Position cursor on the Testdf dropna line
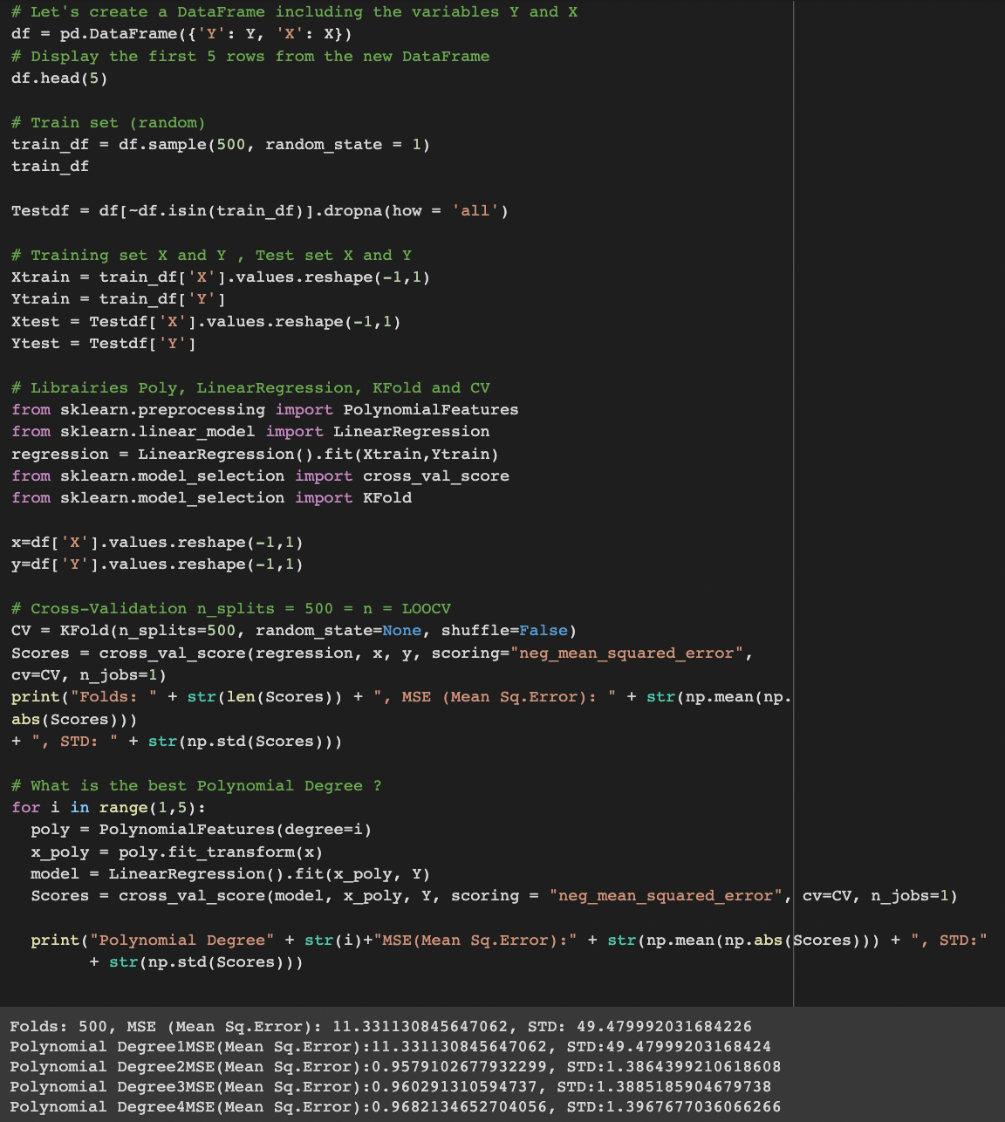The height and width of the screenshot is (1122, 1005). [259, 210]
